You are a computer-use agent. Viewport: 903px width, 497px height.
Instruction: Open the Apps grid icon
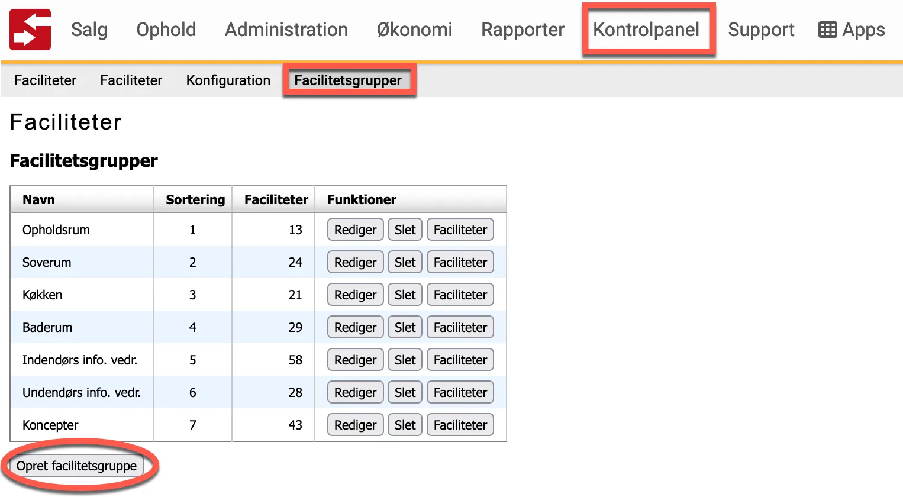coord(851,30)
